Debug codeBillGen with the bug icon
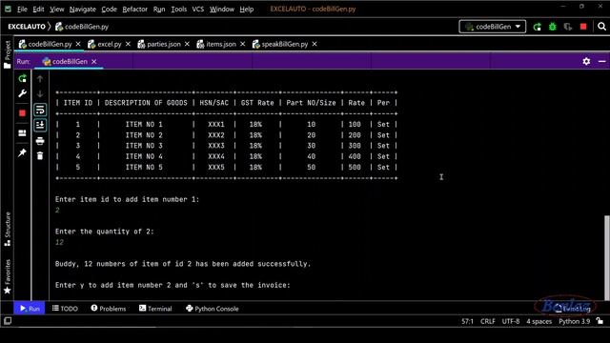 [553, 27]
